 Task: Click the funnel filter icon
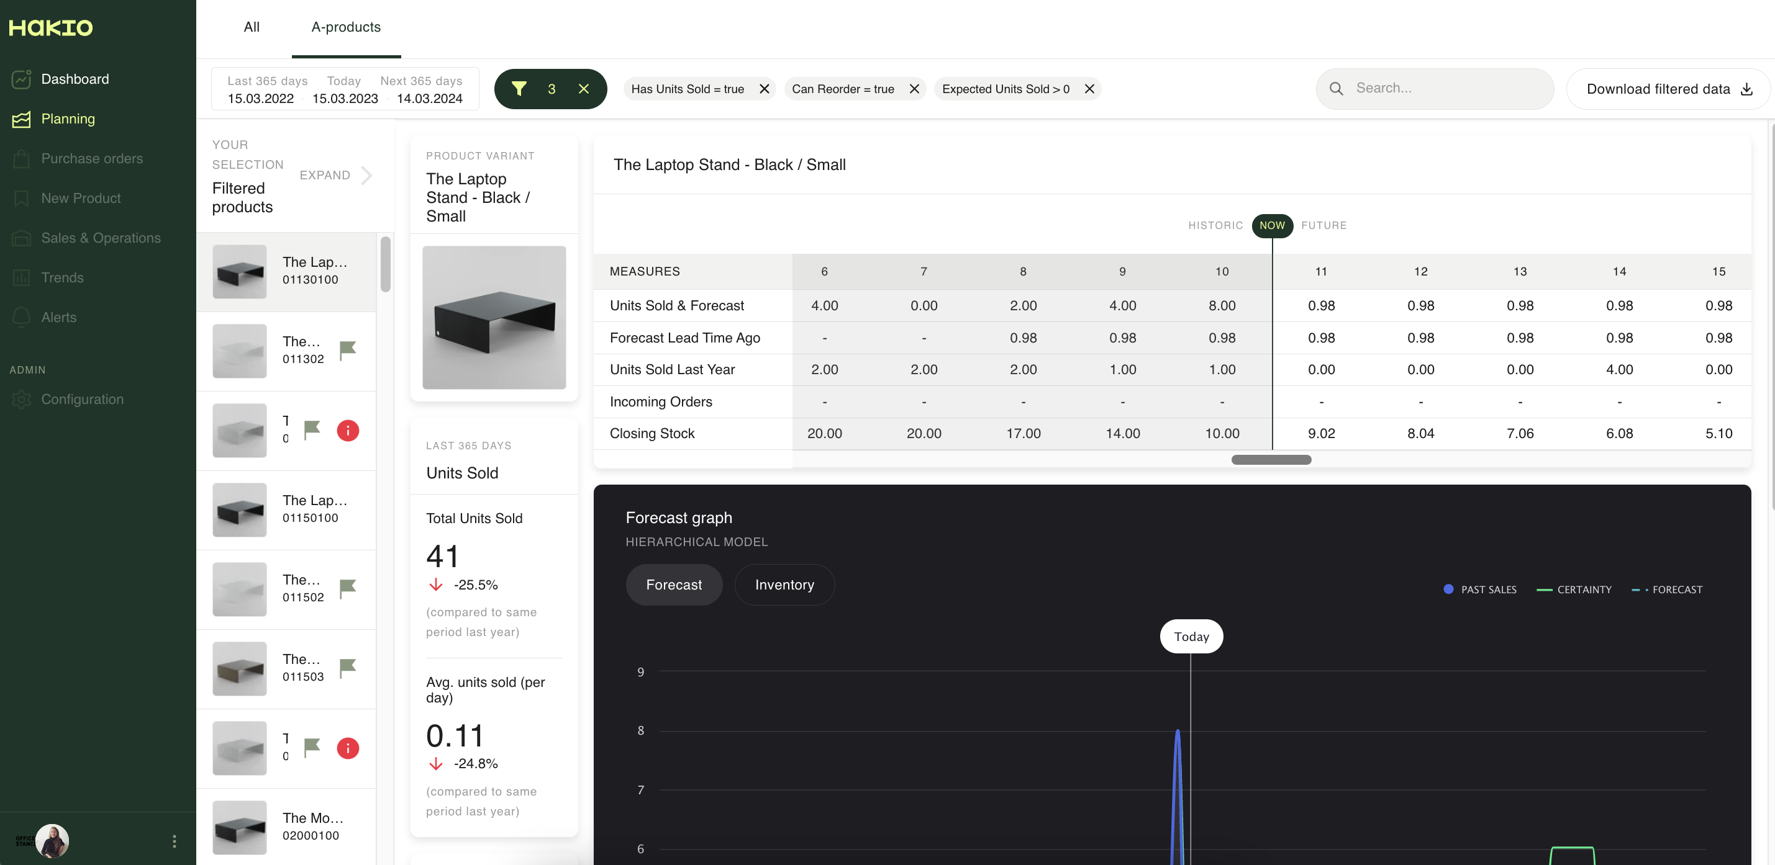[x=519, y=89]
